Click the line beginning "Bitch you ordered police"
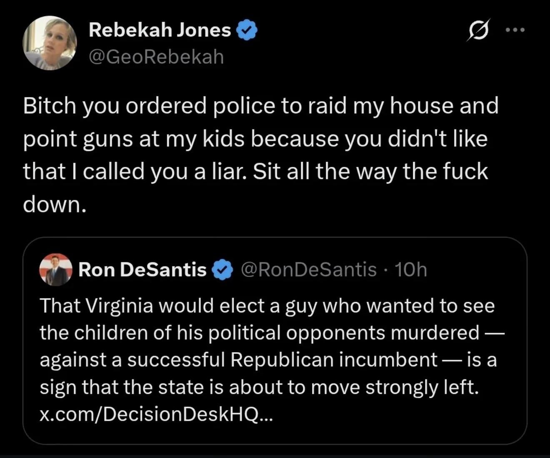Screen dimensions: 550x458 (260, 106)
